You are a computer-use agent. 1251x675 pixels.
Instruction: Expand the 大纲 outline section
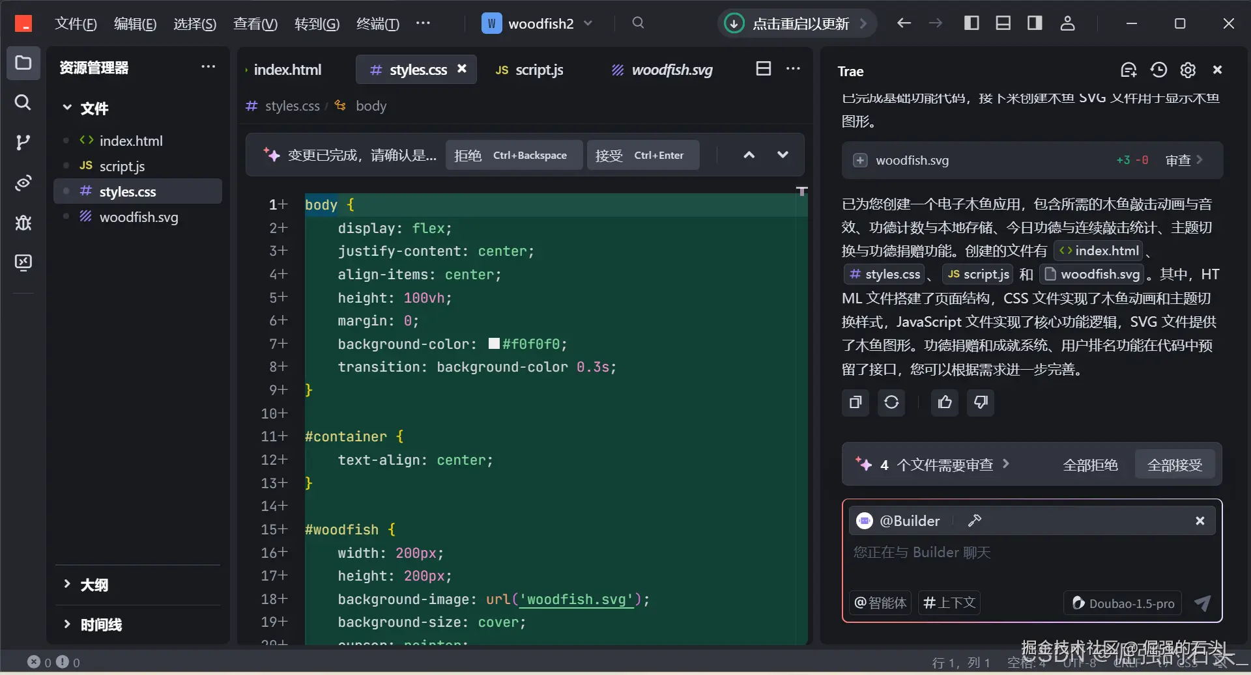click(94, 585)
